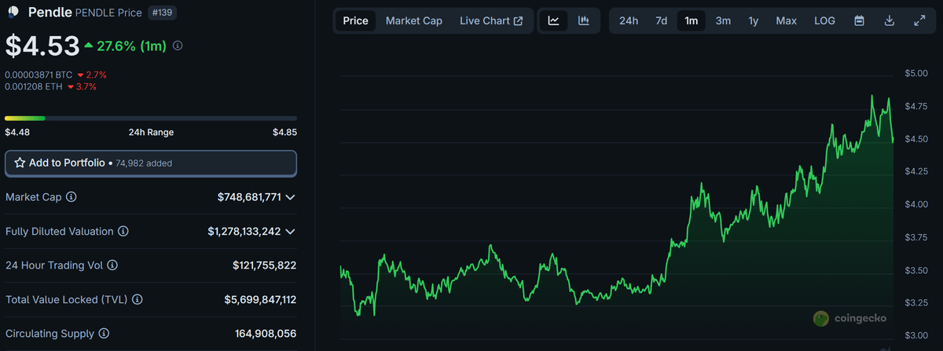Expand the Market Cap value chevron

291,197
